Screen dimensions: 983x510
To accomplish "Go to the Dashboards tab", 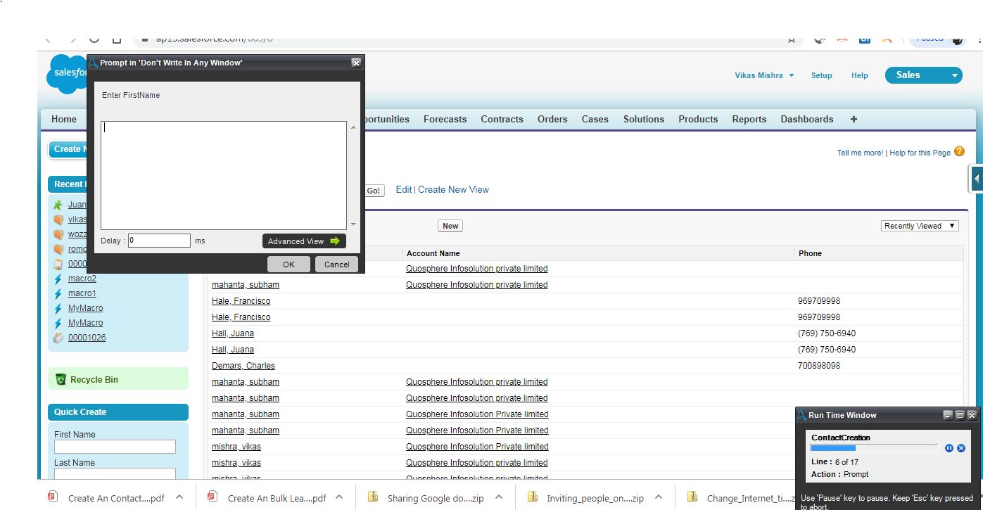I will click(806, 119).
